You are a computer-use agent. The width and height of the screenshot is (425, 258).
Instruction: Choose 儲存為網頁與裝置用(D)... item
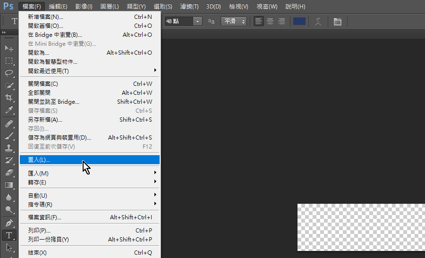(x=90, y=138)
